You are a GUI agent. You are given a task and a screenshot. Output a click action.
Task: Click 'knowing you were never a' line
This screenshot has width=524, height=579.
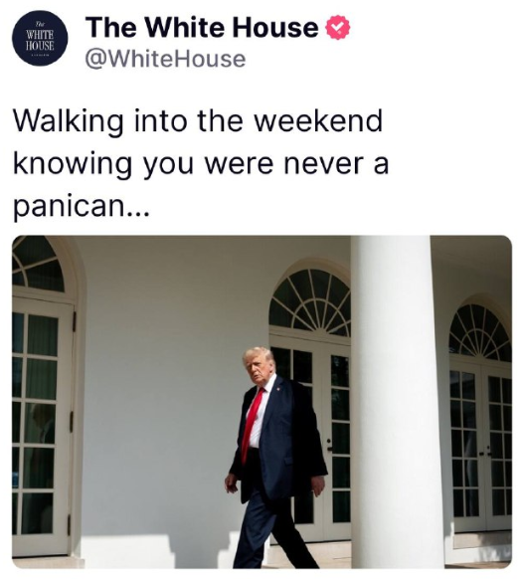pos(201,163)
